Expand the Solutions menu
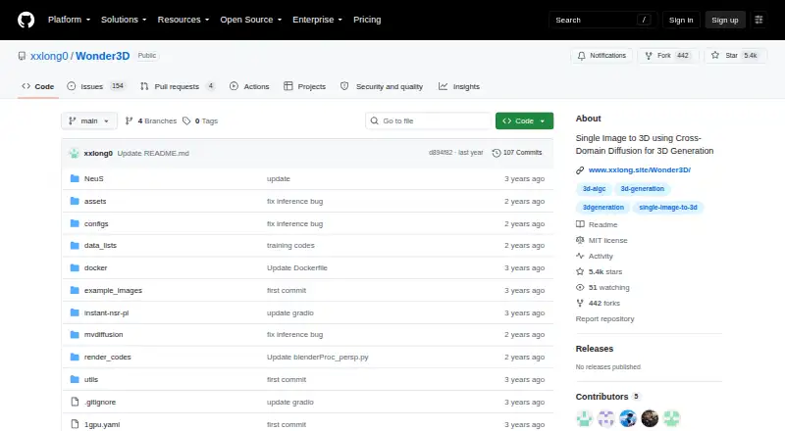Viewport: 785px width, 431px height. click(124, 20)
